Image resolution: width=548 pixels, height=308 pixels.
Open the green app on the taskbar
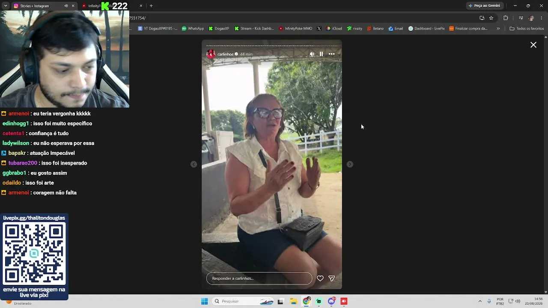coord(319,301)
